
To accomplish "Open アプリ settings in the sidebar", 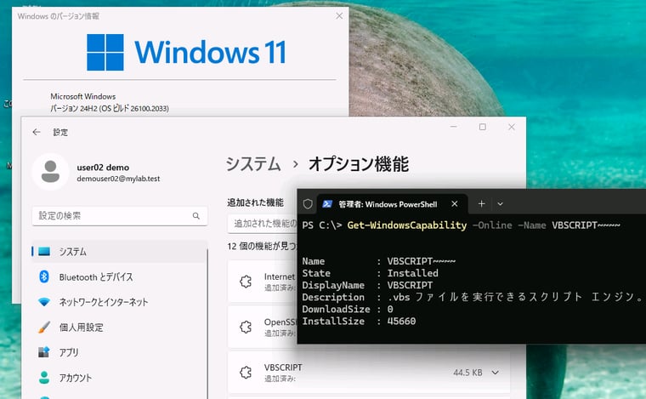I will coord(120,352).
